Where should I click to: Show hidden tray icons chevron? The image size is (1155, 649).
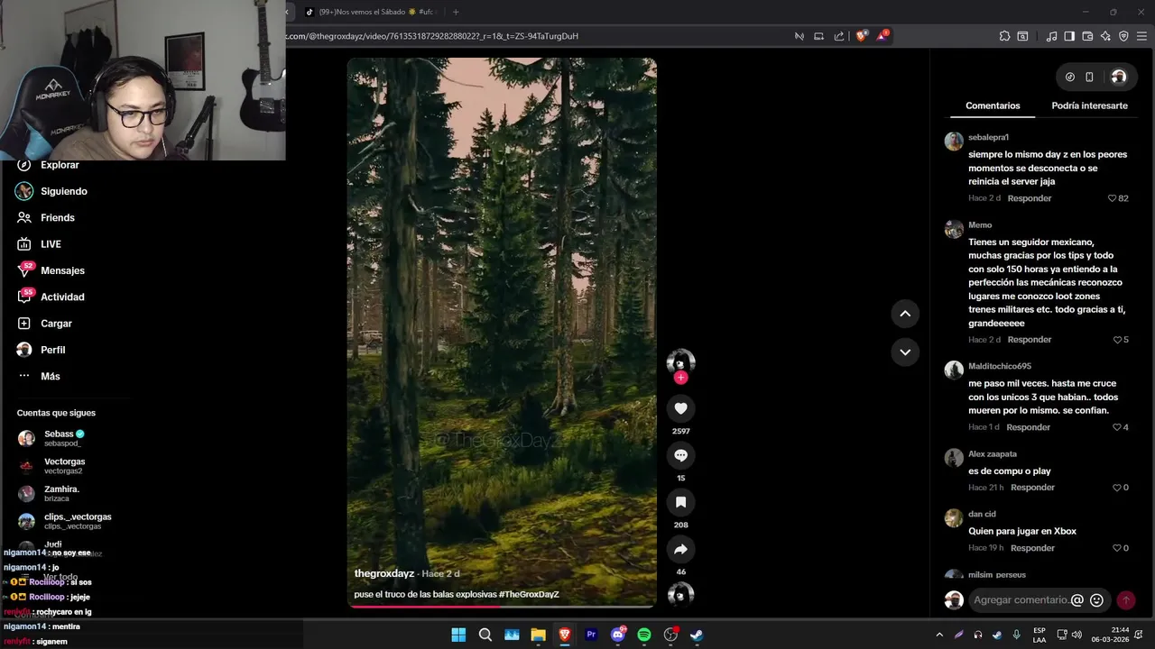pos(939,635)
